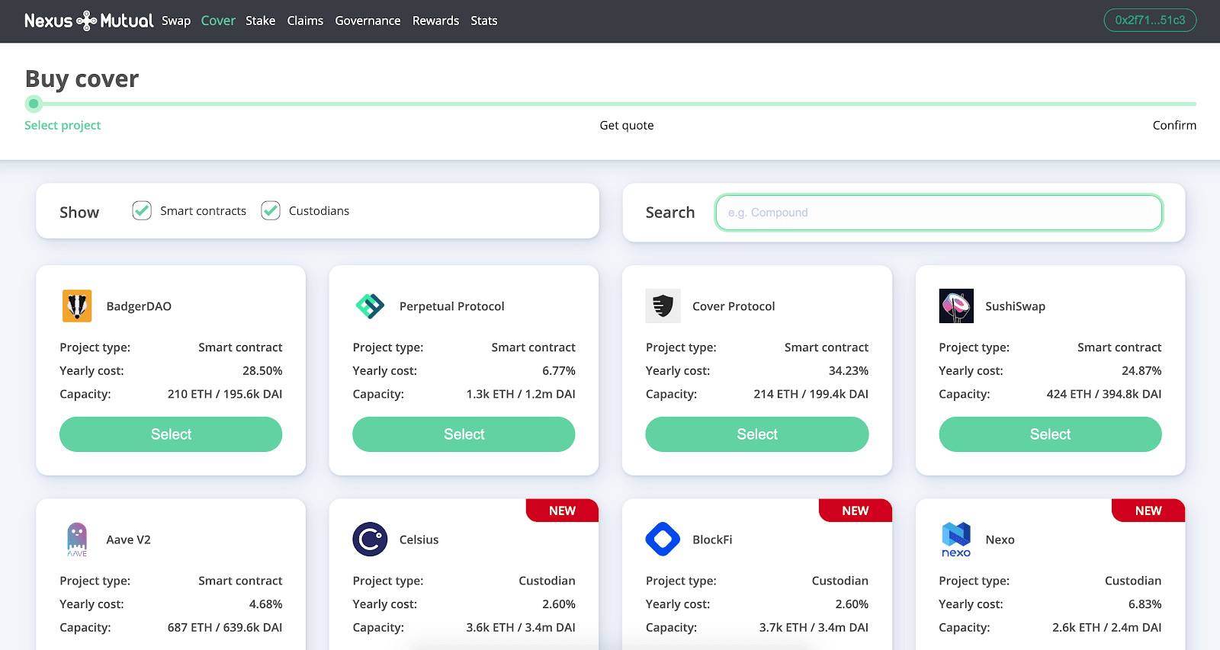Viewport: 1220px width, 650px height.
Task: Click the Buy cover heading
Action: (82, 79)
